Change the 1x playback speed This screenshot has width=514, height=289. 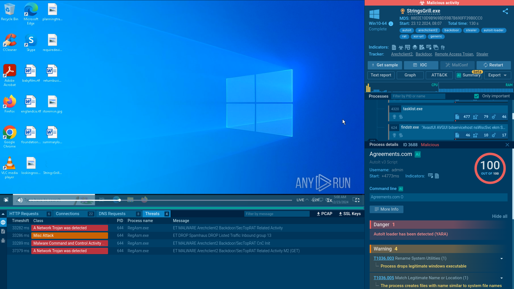coord(329,200)
